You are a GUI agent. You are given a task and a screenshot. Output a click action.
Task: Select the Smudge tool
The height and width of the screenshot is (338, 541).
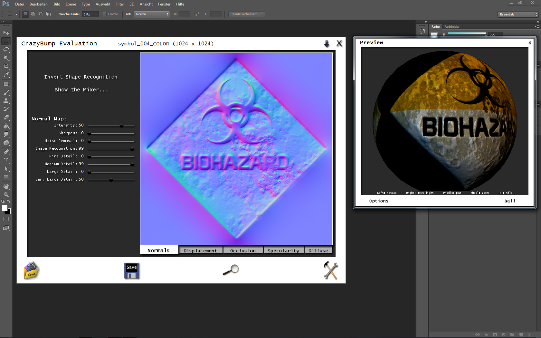(6, 134)
